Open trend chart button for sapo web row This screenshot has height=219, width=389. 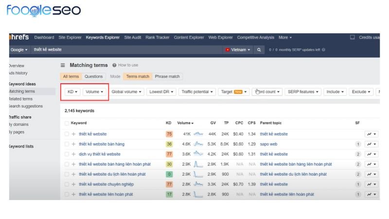tap(371, 144)
